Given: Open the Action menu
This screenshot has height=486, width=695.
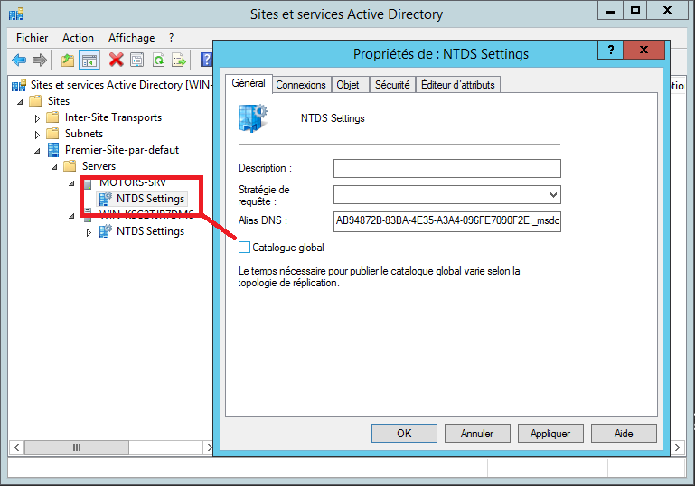Looking at the screenshot, I should (78, 38).
